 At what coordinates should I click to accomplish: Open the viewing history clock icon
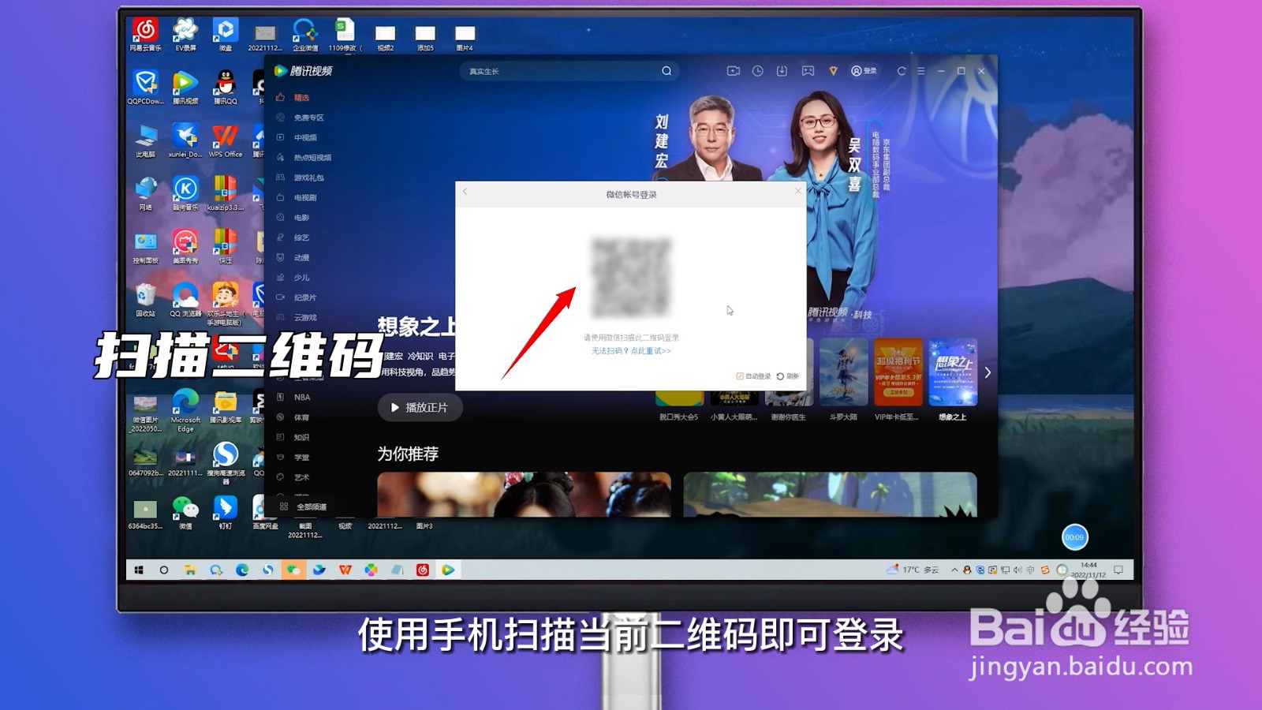tap(757, 71)
